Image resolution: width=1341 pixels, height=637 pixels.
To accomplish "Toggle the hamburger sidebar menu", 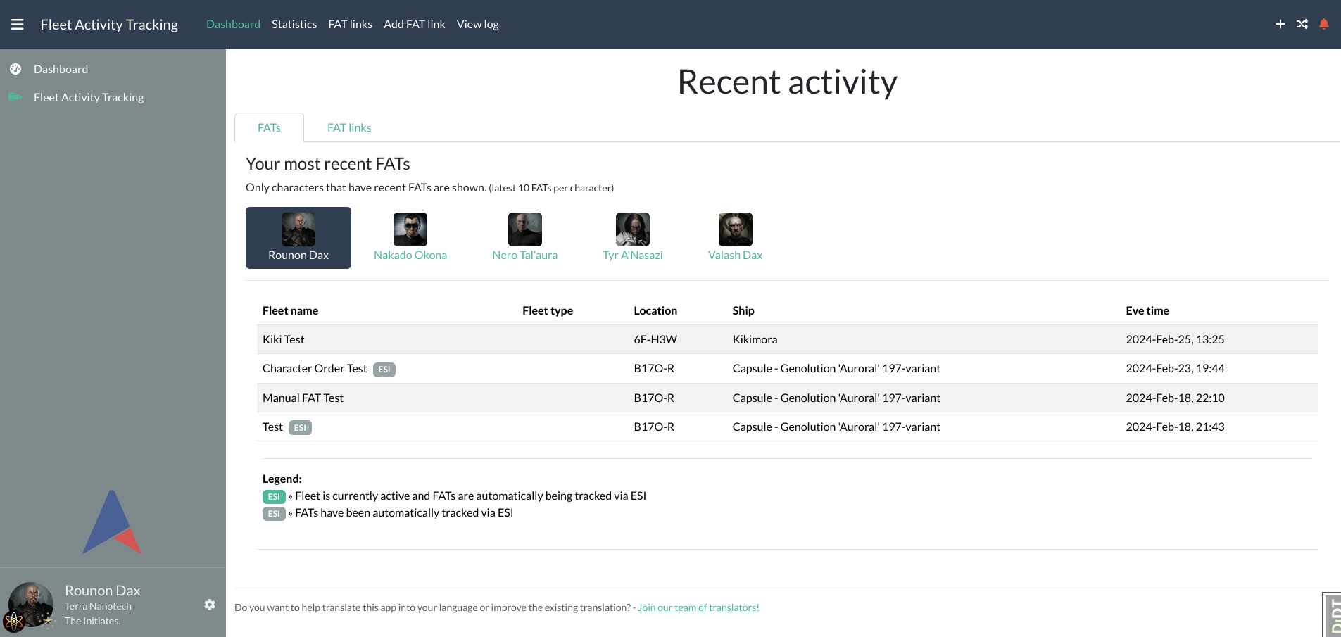I will tap(18, 25).
